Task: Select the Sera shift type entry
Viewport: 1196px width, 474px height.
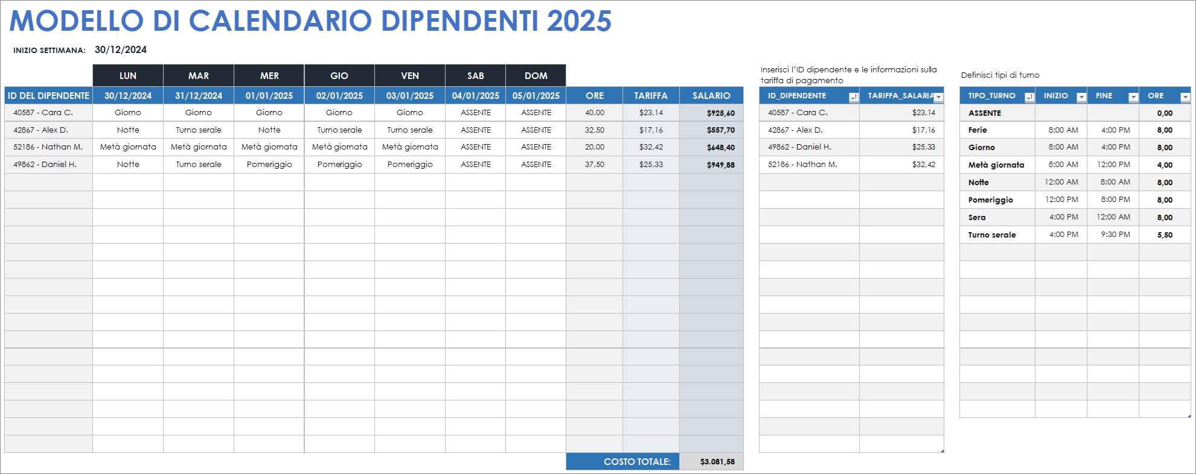Action: click(997, 217)
